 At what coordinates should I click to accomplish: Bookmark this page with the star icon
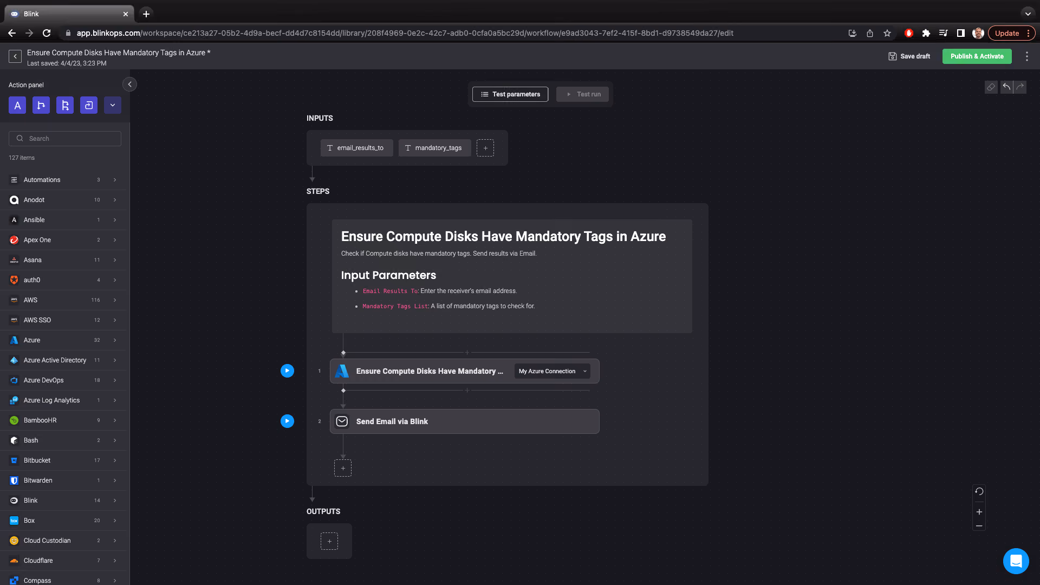click(x=887, y=33)
